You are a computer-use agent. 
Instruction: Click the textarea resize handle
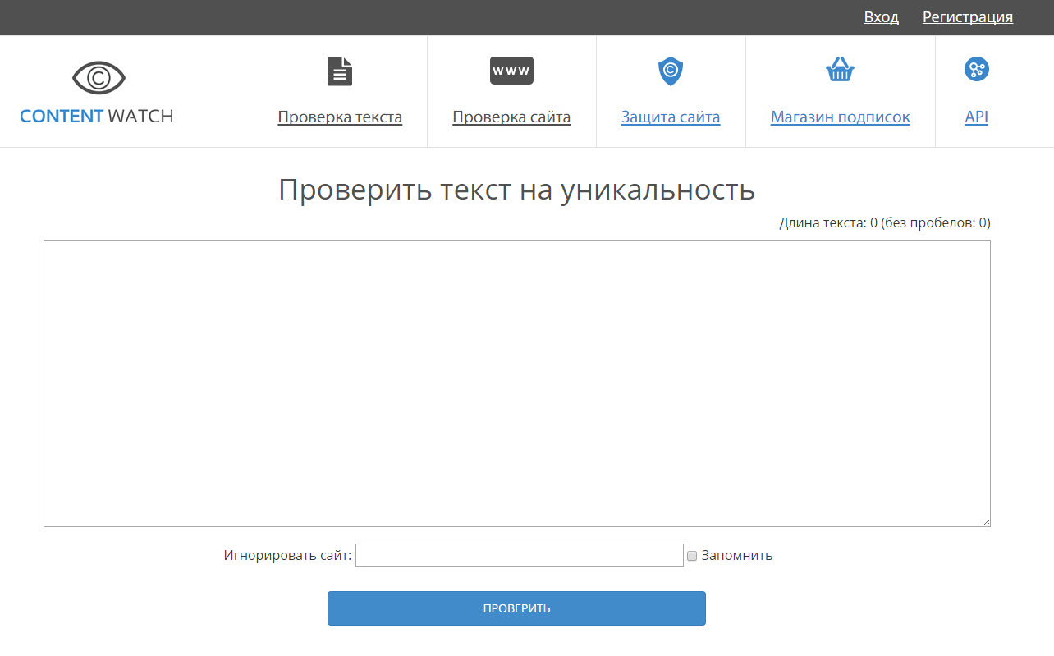tap(985, 521)
